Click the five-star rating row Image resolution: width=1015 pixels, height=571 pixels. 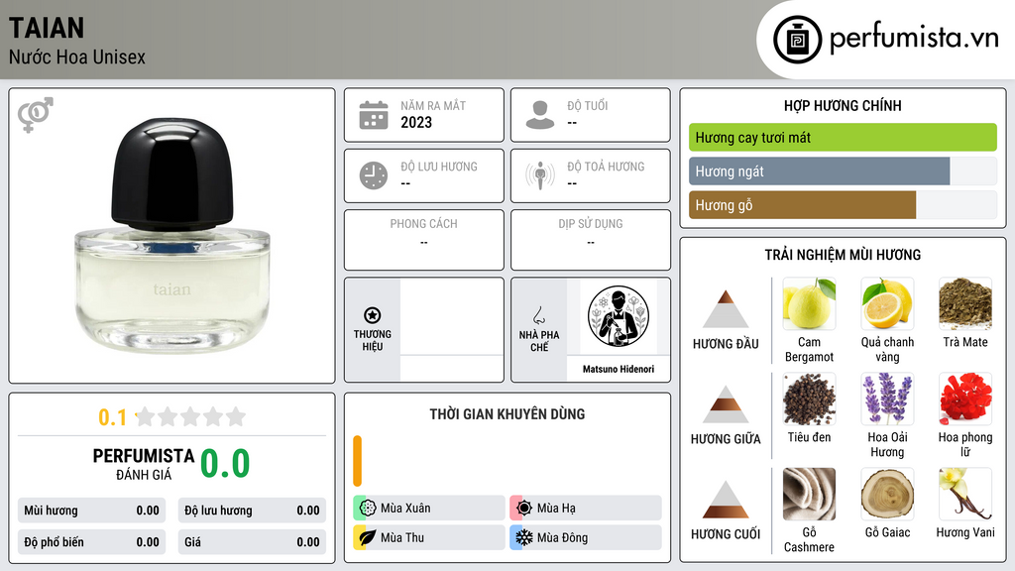190,416
